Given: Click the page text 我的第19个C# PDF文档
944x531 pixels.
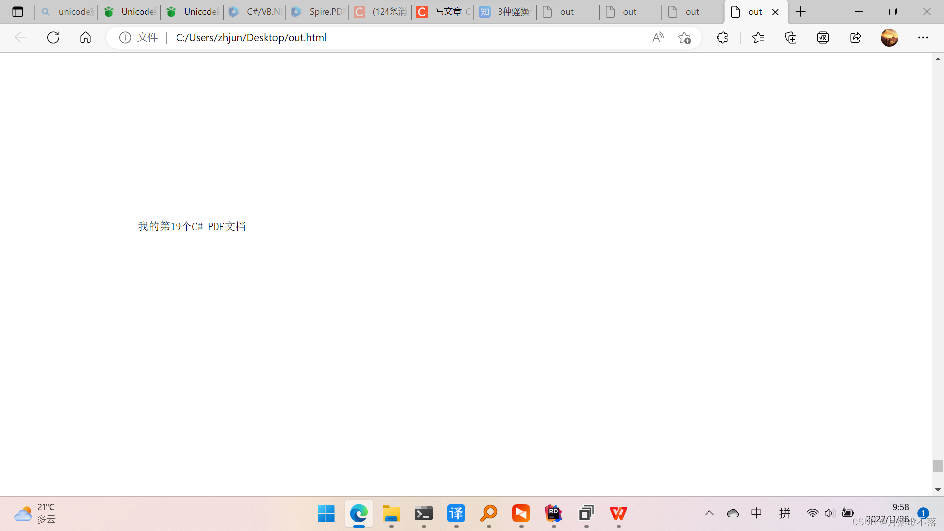Looking at the screenshot, I should click(x=192, y=226).
